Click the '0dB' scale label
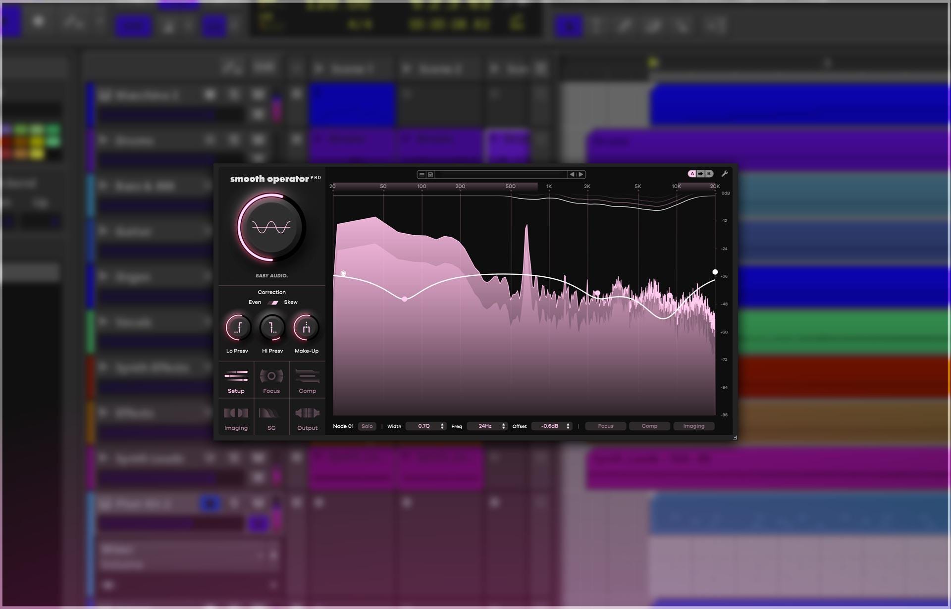This screenshot has height=609, width=951. [726, 193]
